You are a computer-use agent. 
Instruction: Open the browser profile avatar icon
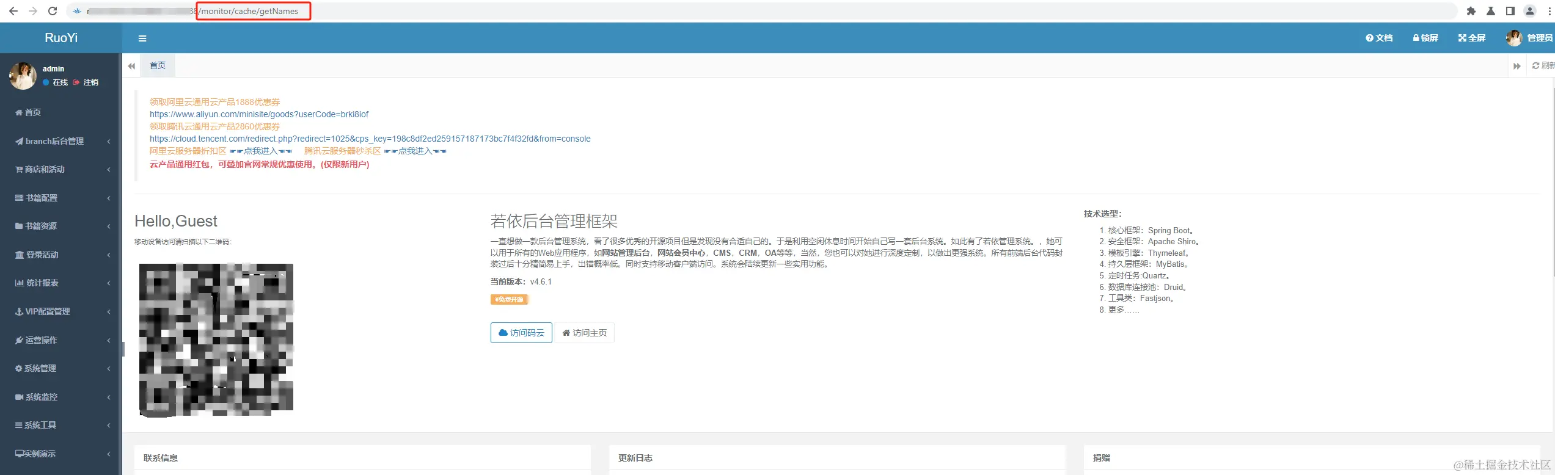click(x=1530, y=11)
